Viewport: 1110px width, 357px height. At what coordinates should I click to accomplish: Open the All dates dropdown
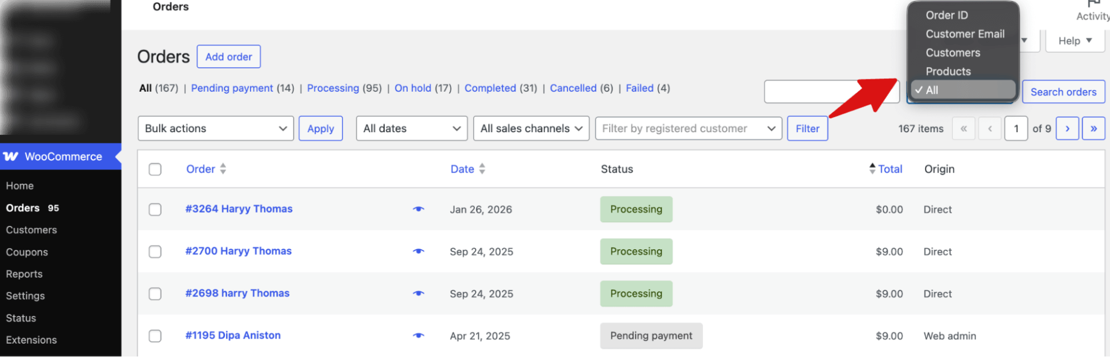411,128
